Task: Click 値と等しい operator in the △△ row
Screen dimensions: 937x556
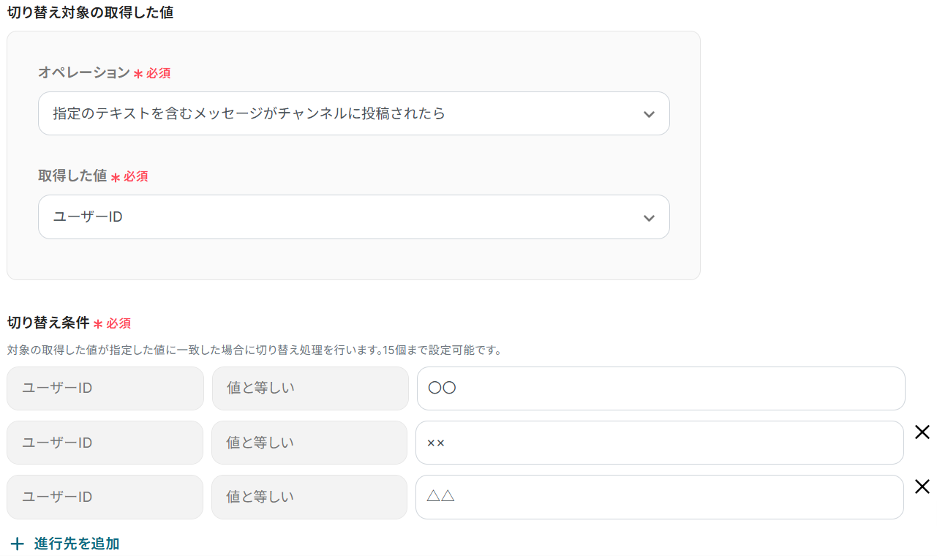Action: click(x=309, y=497)
